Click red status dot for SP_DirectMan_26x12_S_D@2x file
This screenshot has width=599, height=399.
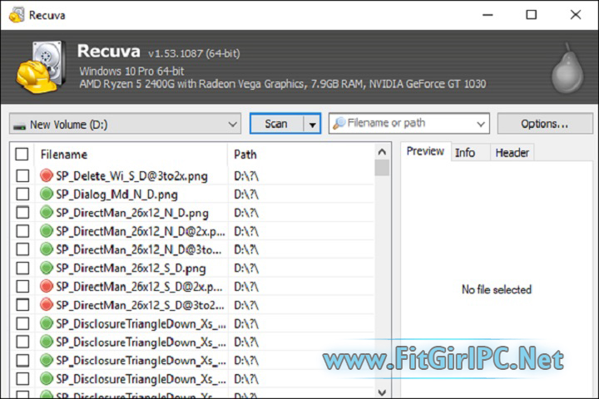tap(47, 286)
